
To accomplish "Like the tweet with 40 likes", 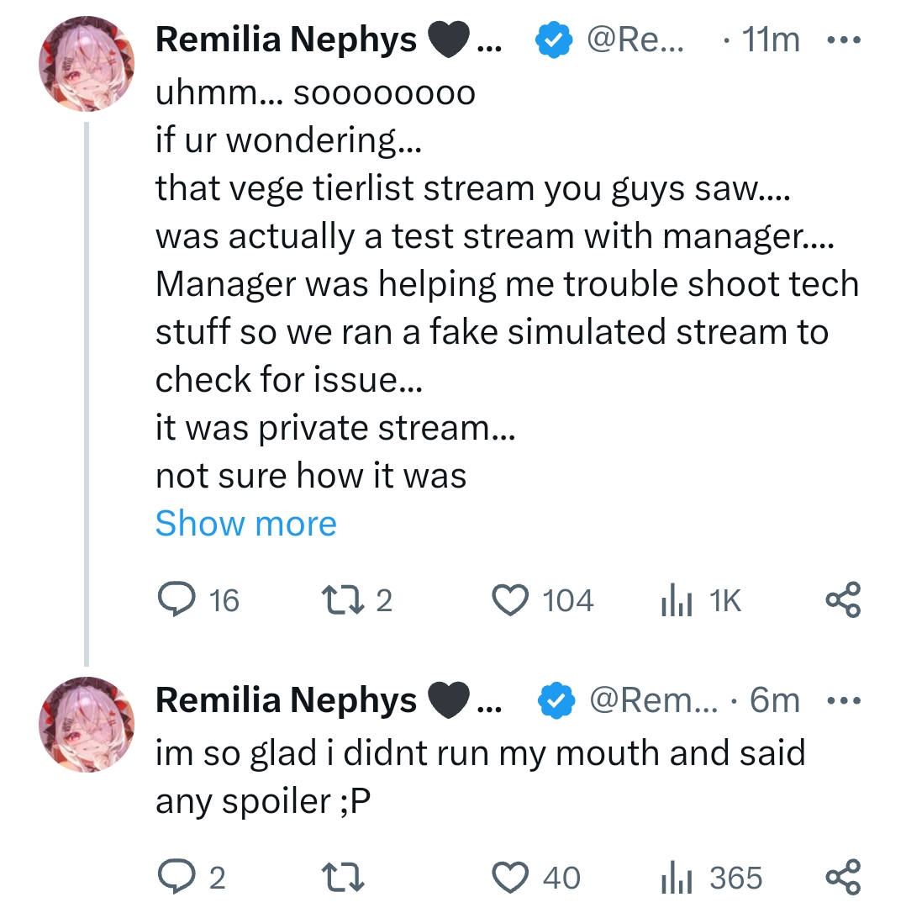I will (508, 878).
